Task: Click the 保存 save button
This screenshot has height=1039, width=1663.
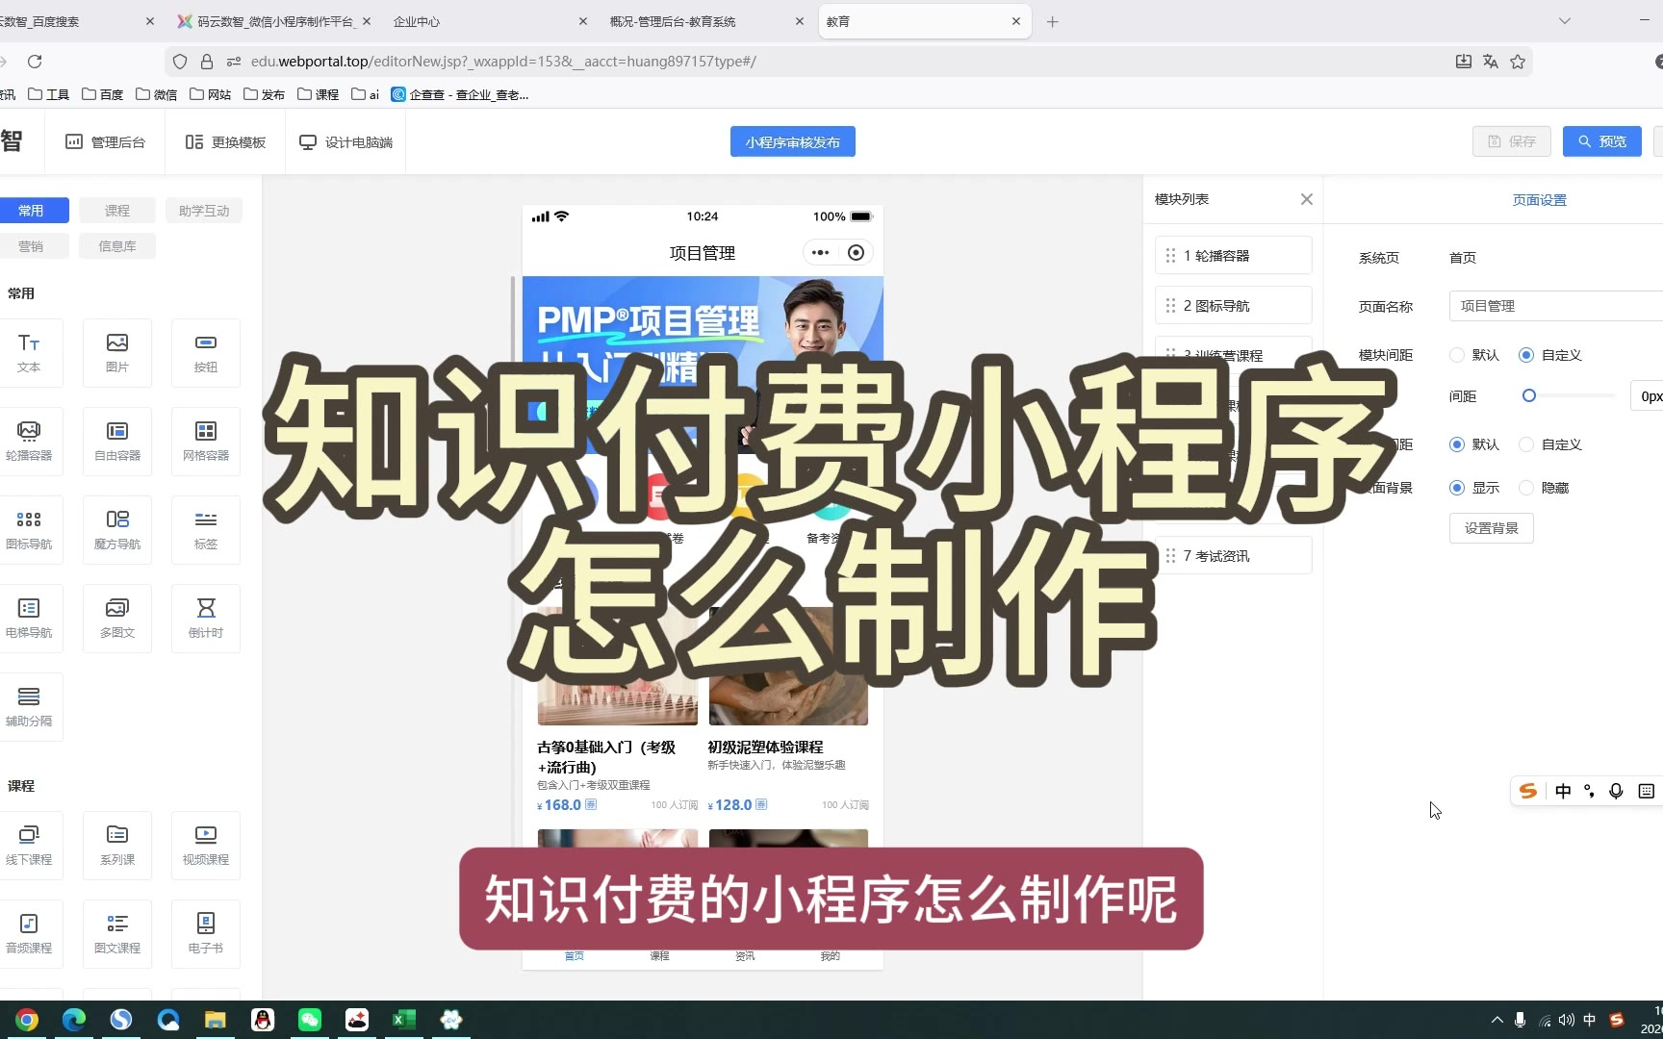Action: (x=1512, y=141)
